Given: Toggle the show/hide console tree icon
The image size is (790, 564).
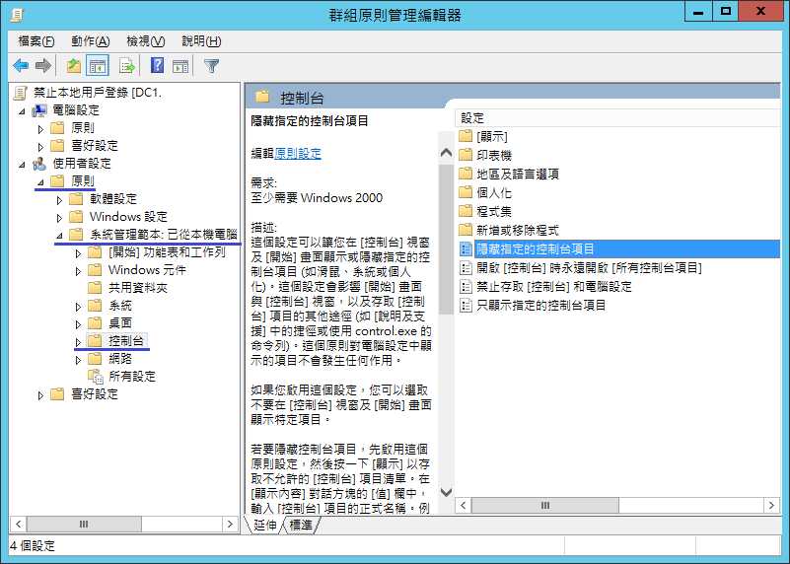Looking at the screenshot, I should click(x=98, y=65).
